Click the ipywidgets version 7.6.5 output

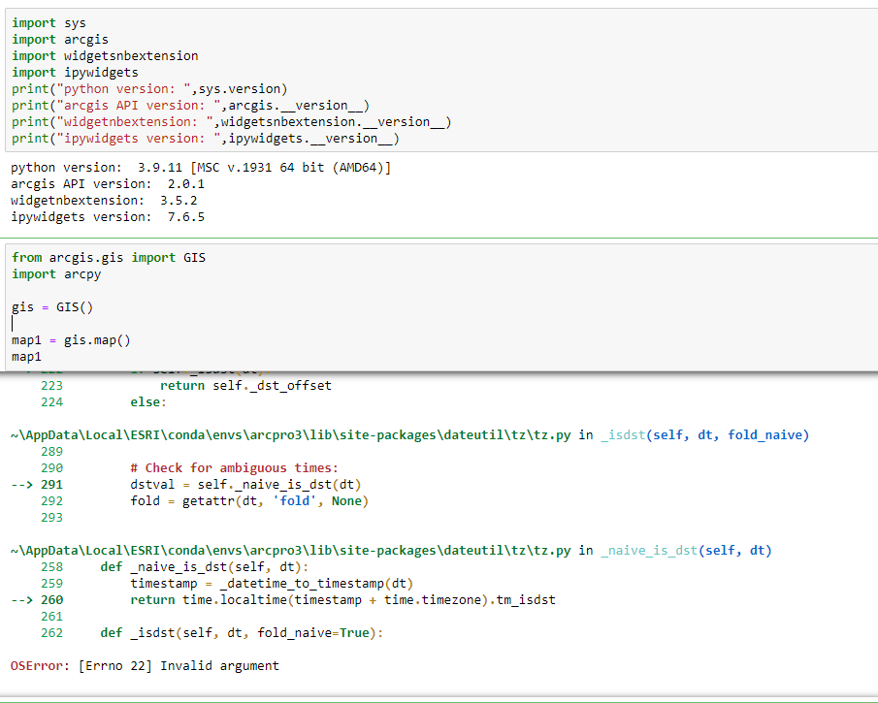pos(108,216)
